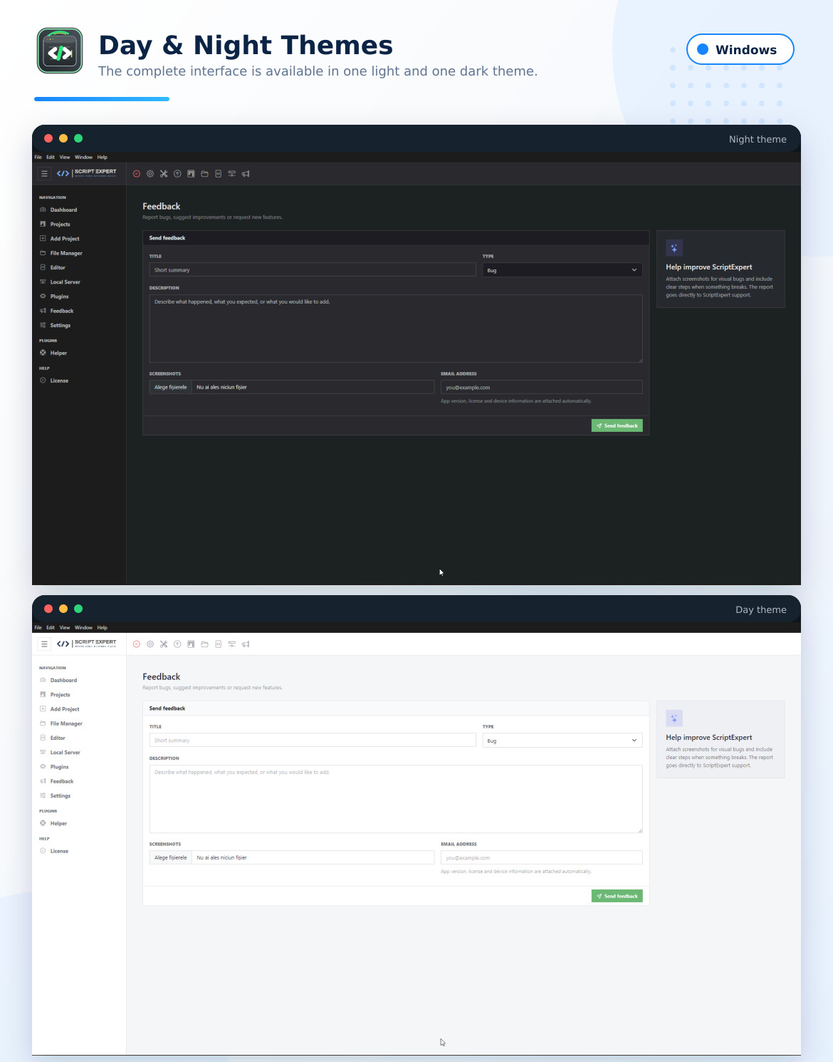Screen dimensions: 833x1062
Task: Click Alege fișierele button in Night theme form
Action: coord(171,387)
